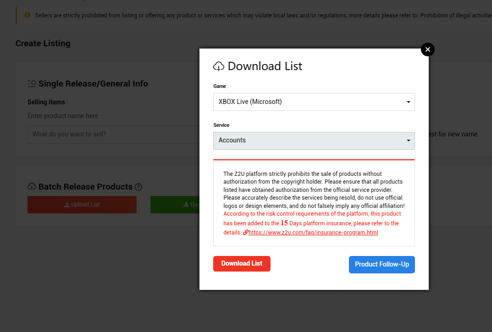Click Upload List button in background page

coord(82,205)
